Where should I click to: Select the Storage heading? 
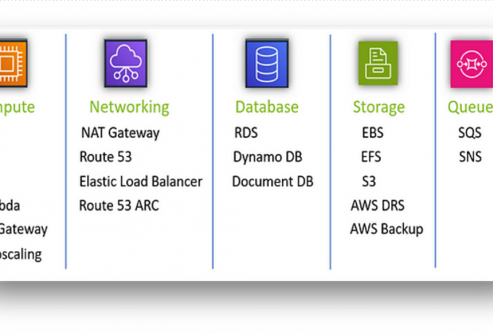(x=378, y=108)
